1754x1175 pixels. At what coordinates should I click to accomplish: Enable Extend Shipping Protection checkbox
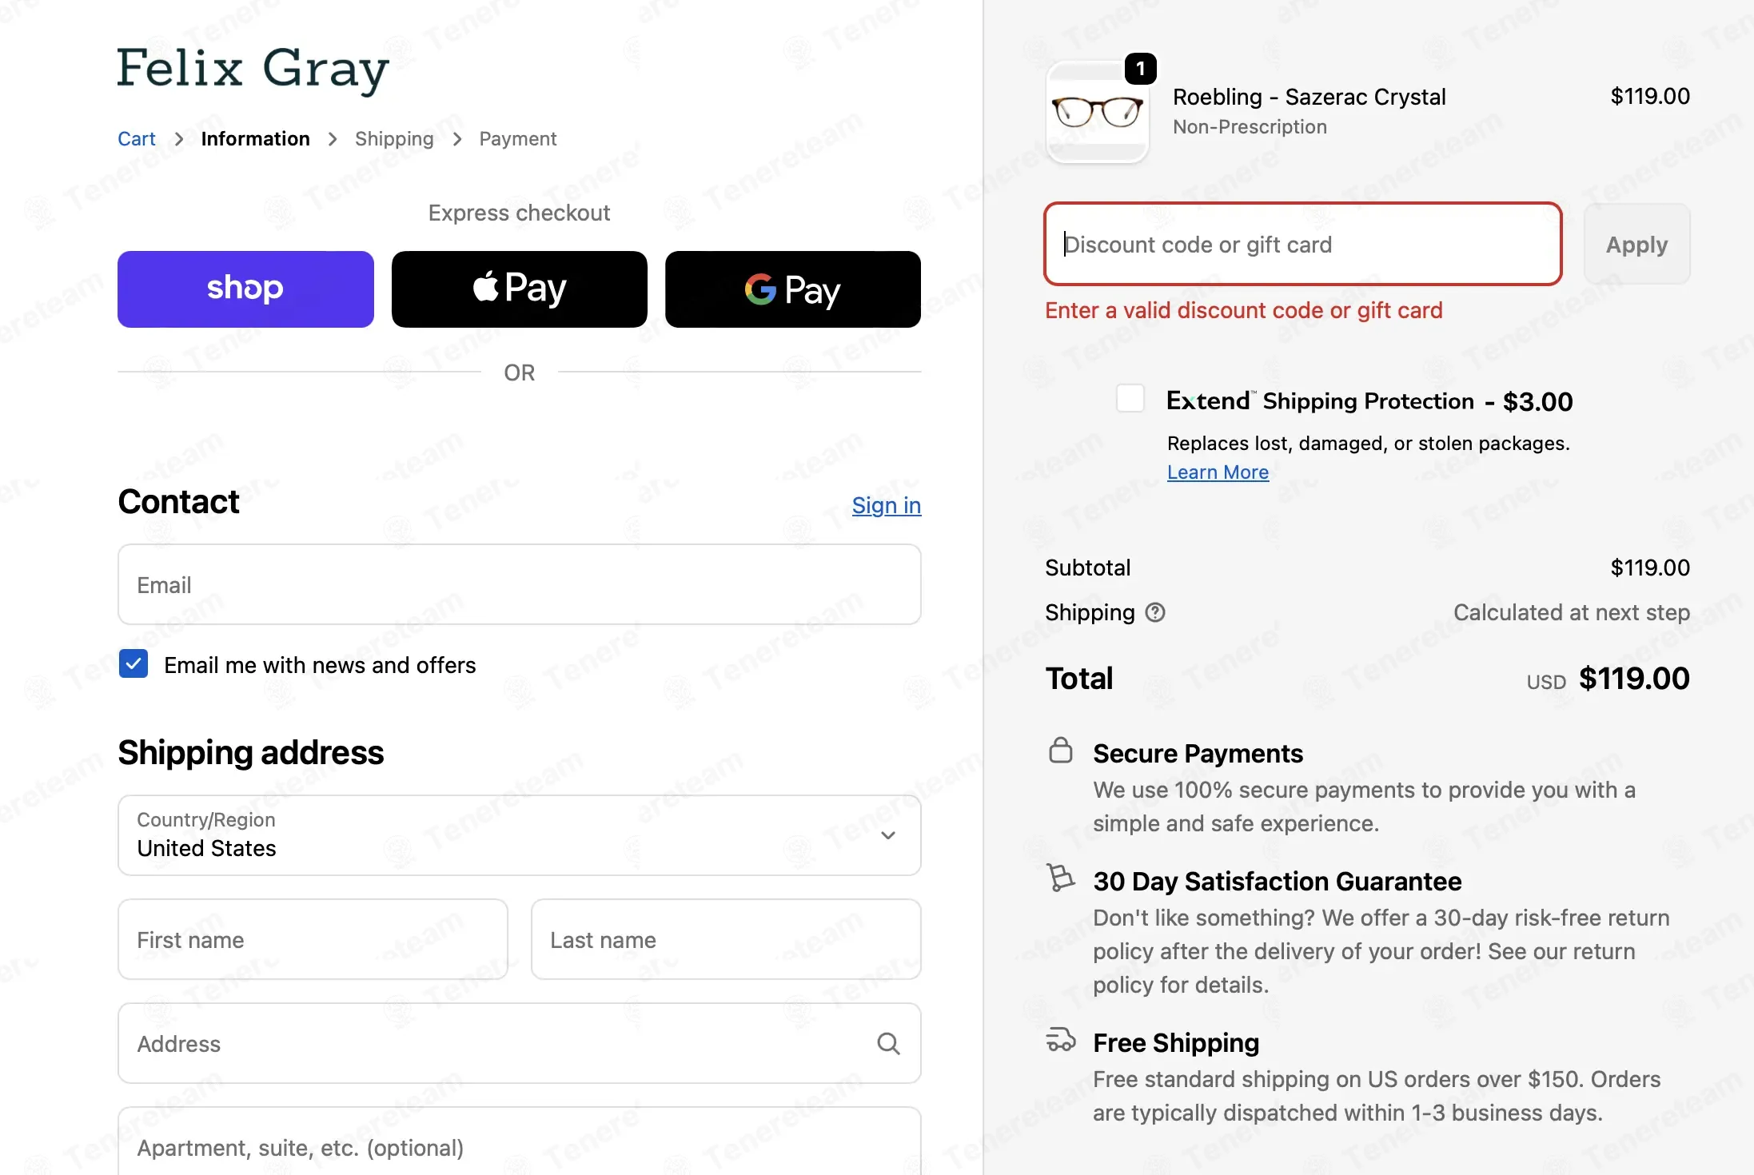tap(1130, 398)
